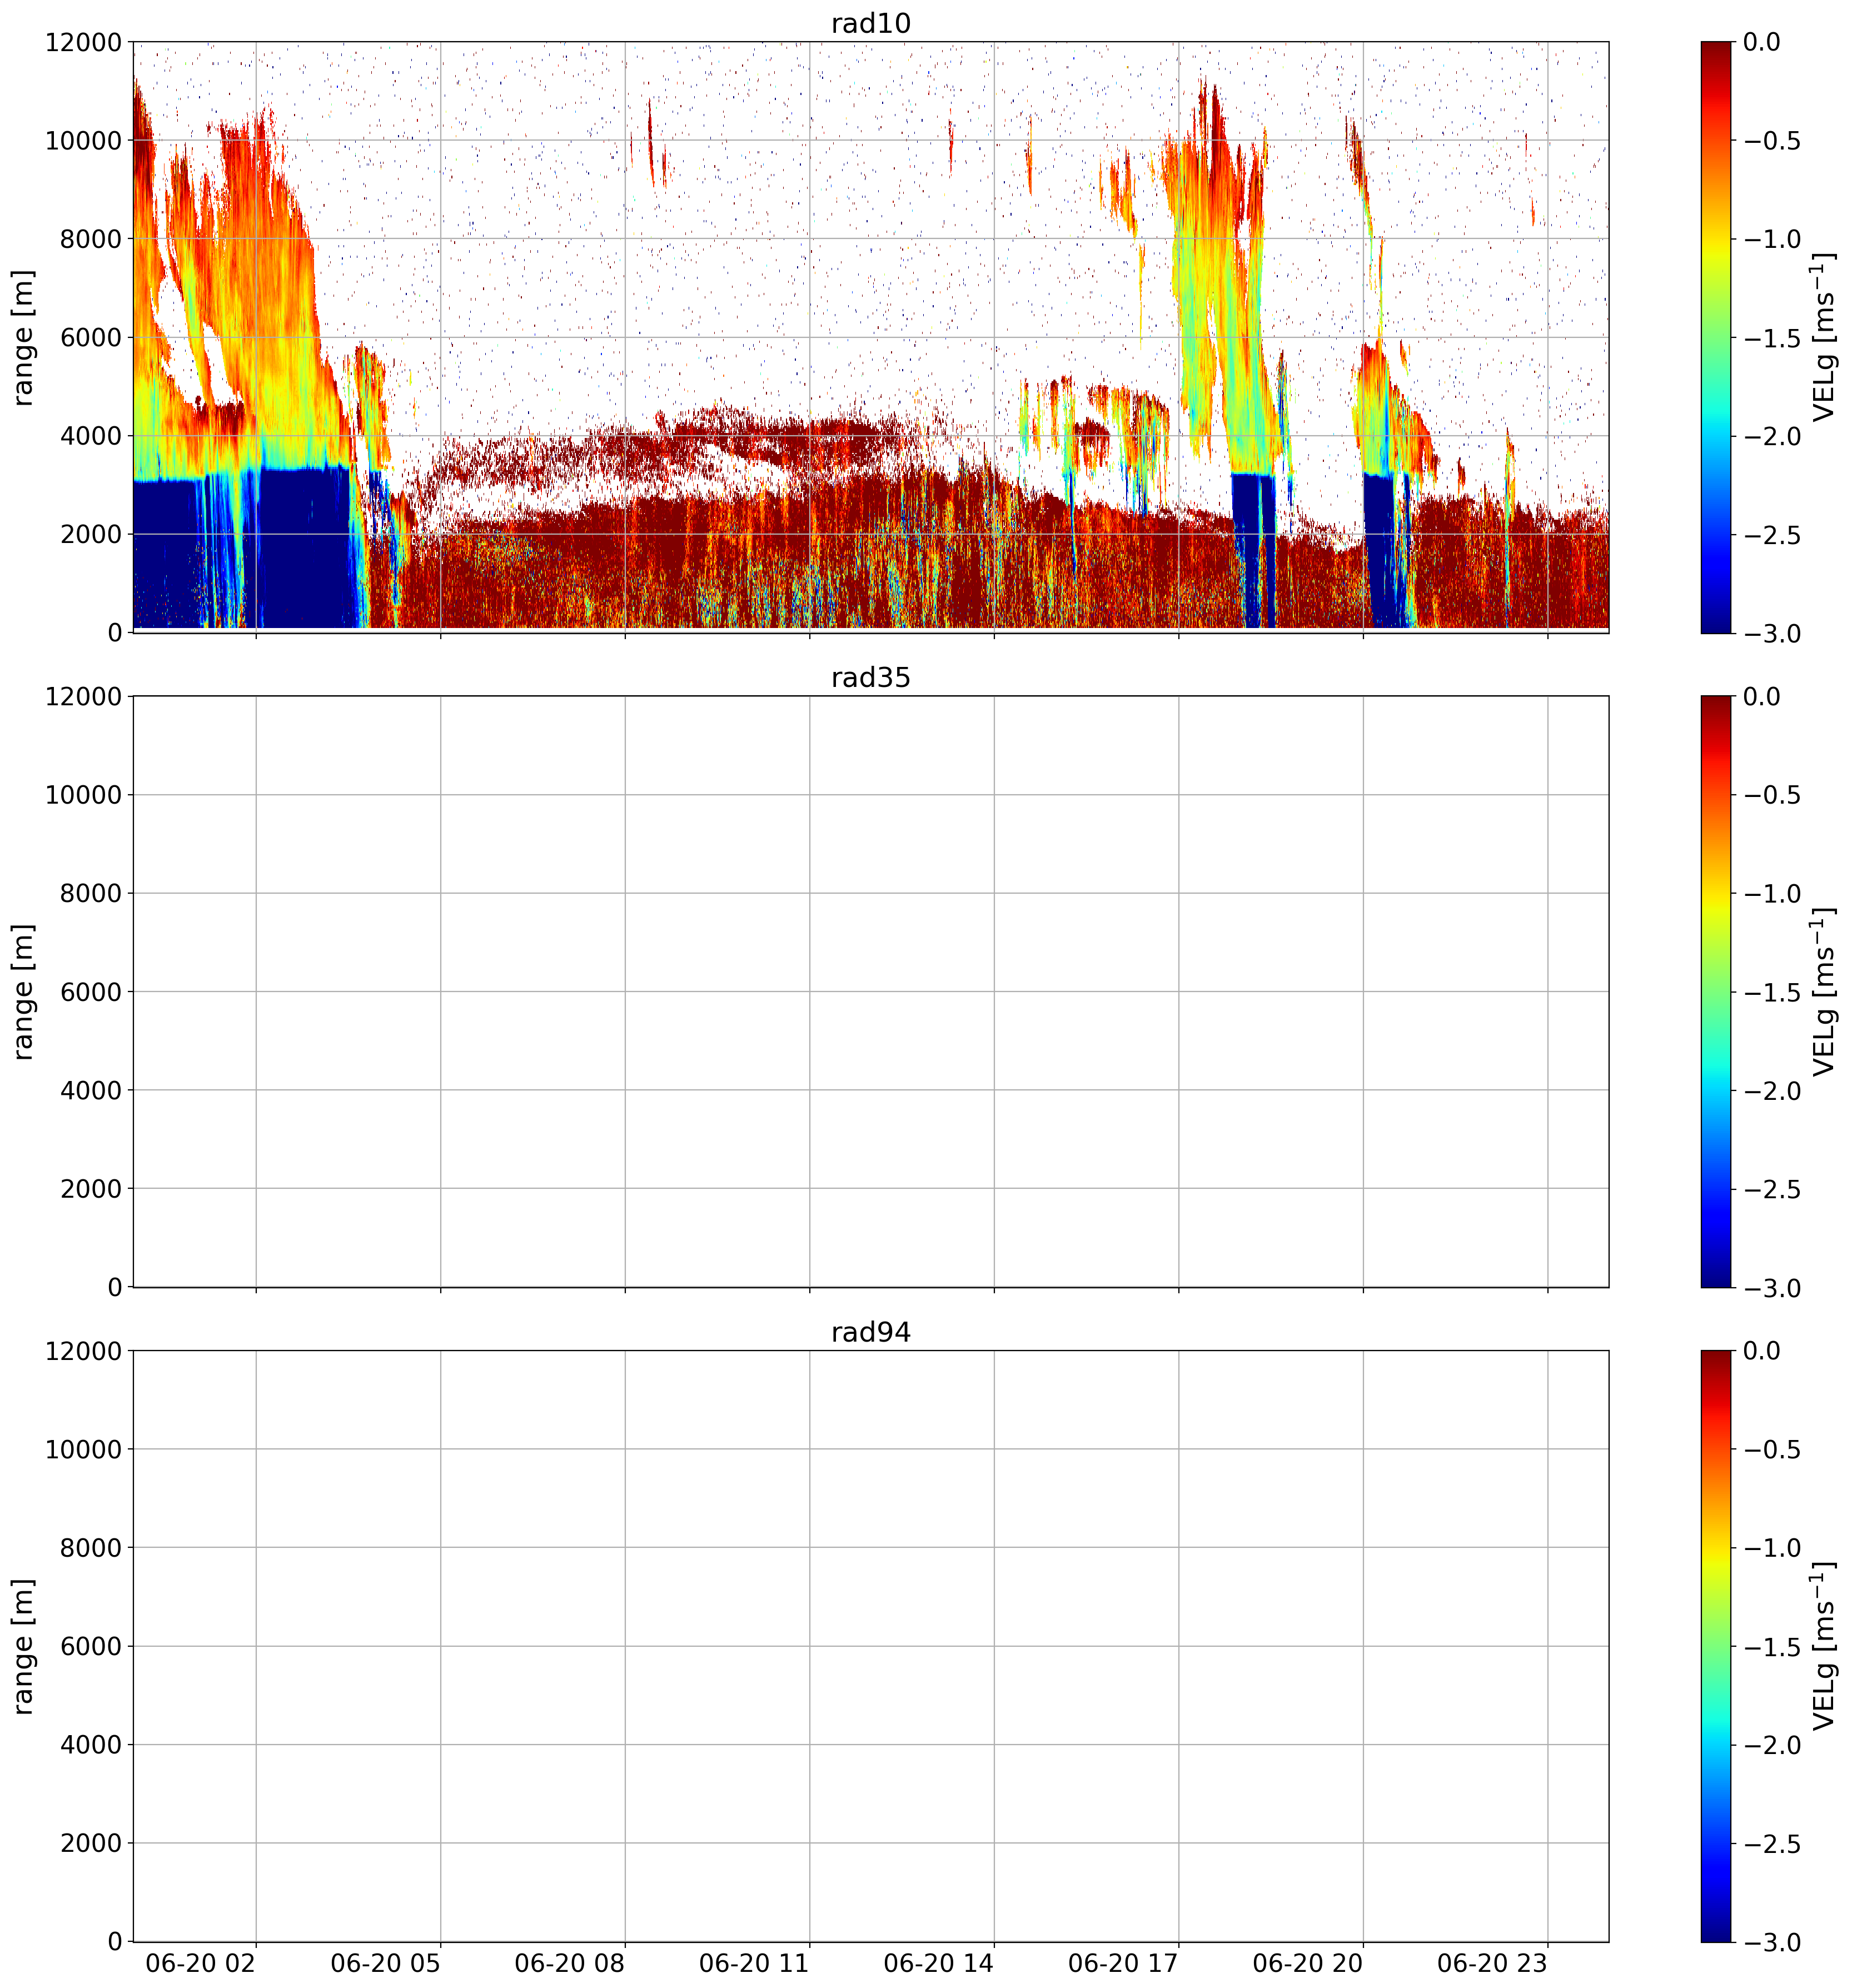Viewport: 1852px width, 1988px height.
Task: Click the -3.0 label on rad10 colorbar
Action: [1772, 633]
